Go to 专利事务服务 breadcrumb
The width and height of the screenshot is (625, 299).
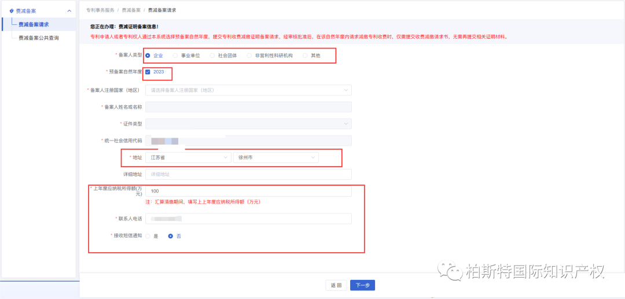[x=100, y=10]
